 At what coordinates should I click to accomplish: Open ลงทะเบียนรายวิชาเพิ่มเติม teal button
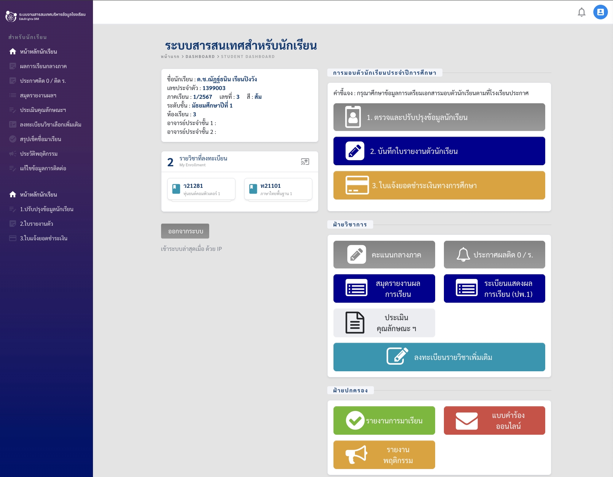coord(439,357)
